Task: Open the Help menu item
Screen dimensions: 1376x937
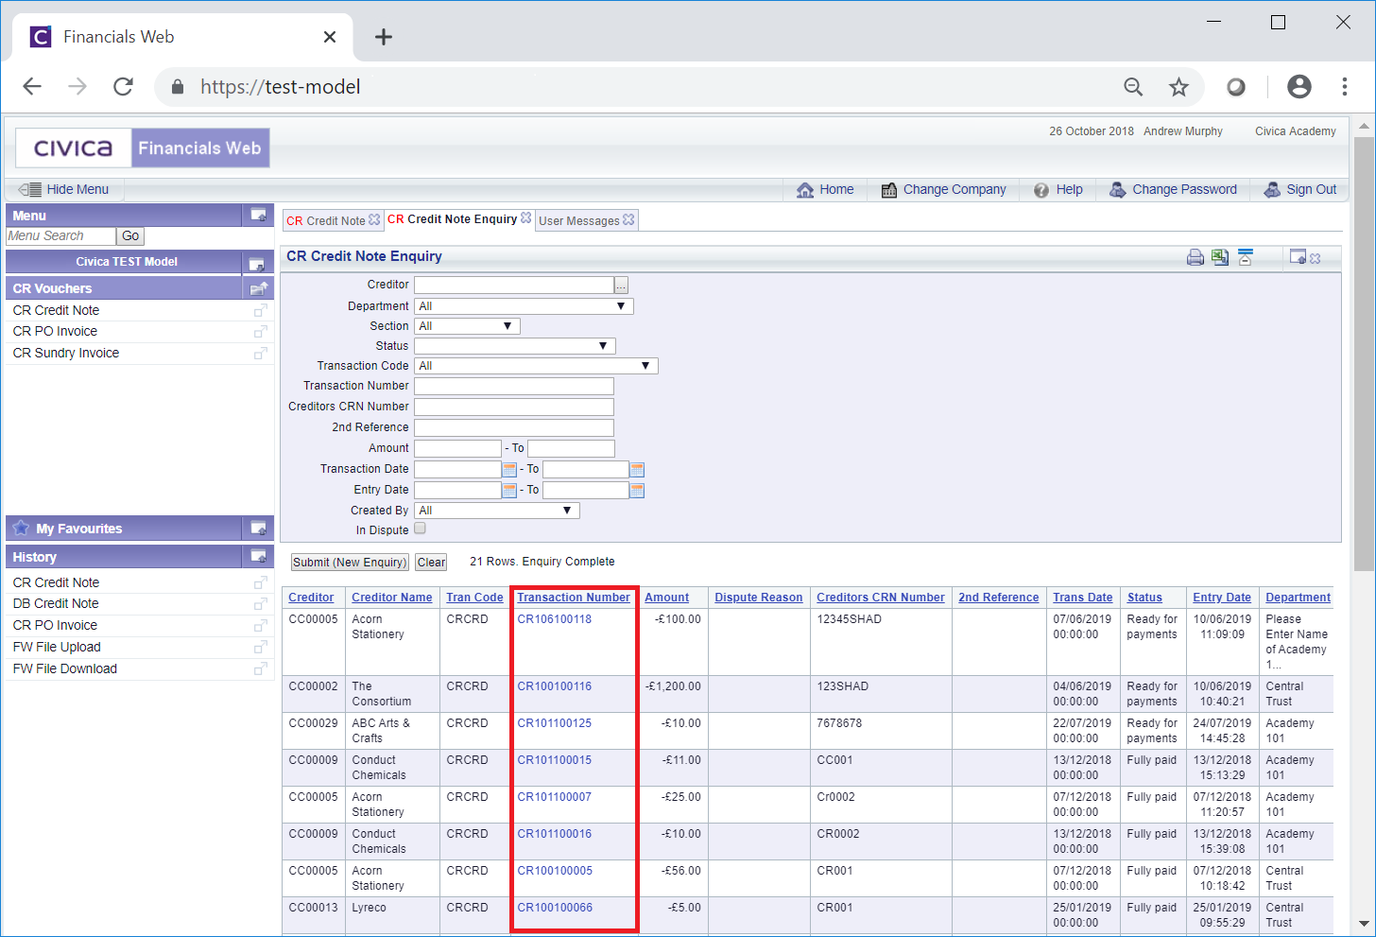Action: (1058, 189)
